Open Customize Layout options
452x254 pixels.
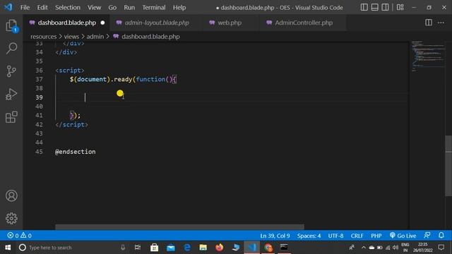click(x=400, y=8)
